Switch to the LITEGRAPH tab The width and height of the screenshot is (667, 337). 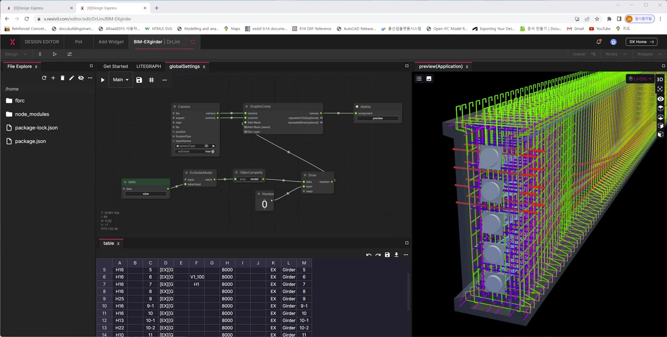click(148, 66)
